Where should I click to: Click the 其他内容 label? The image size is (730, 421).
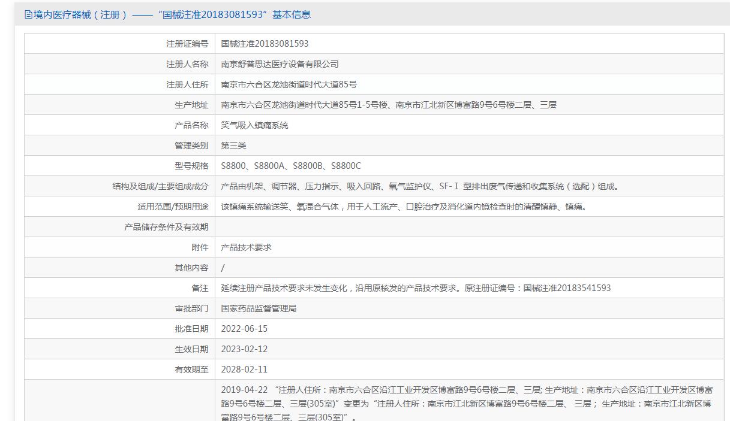click(191, 268)
